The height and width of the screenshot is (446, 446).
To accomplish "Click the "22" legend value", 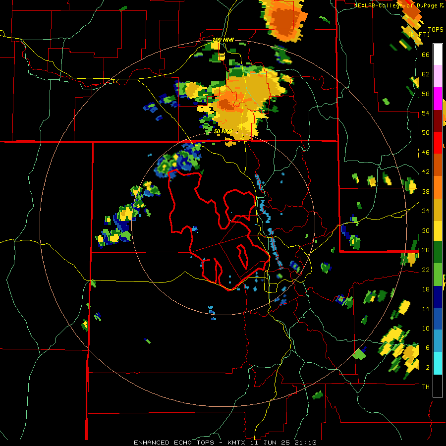I will click(426, 270).
